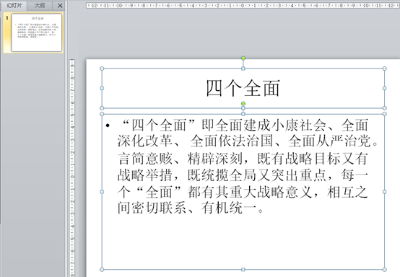400x277 pixels.
Task: Click the body text box left-middle handle
Action: pyautogui.click(x=102, y=192)
